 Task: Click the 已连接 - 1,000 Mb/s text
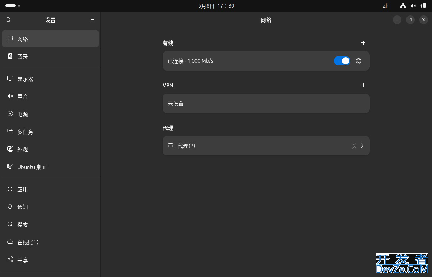[190, 61]
